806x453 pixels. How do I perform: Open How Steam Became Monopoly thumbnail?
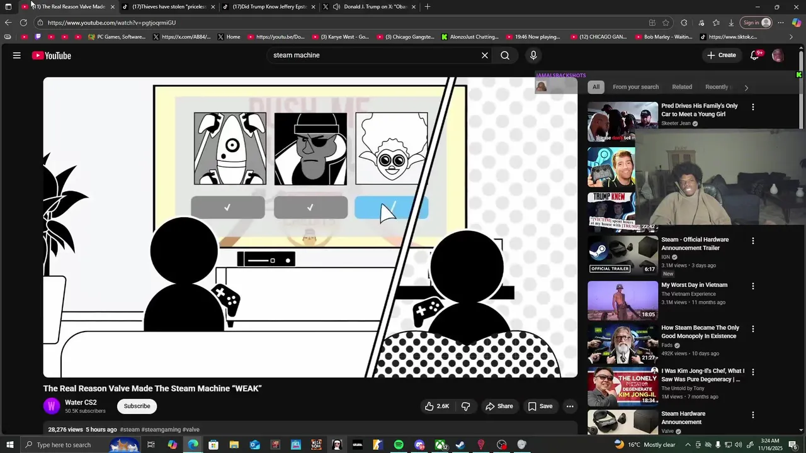click(623, 344)
